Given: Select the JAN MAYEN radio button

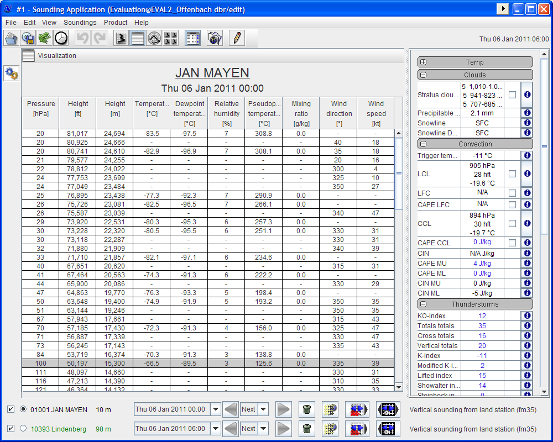Looking at the screenshot, I should point(23,409).
